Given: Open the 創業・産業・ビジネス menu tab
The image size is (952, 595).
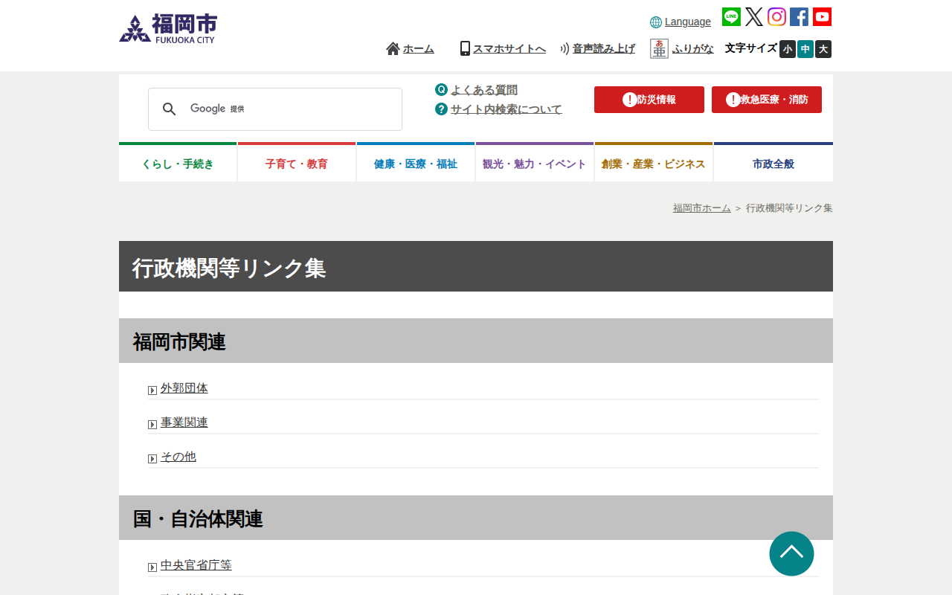Looking at the screenshot, I should (x=654, y=162).
